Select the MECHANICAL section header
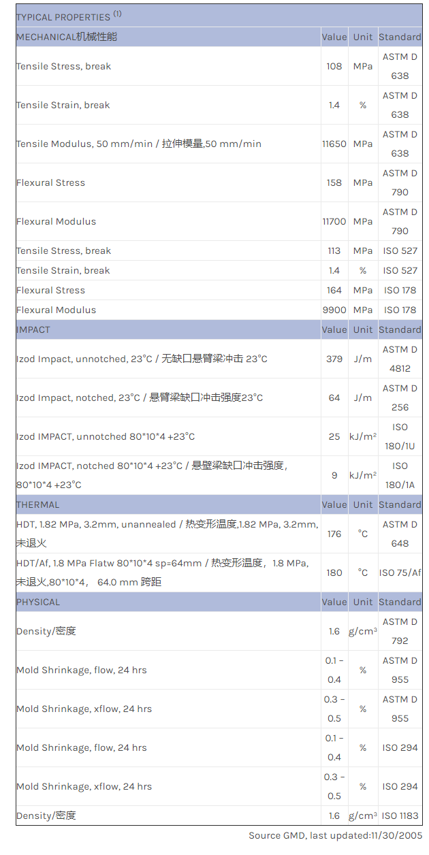Screen dimensions: 429x855 tap(67, 37)
